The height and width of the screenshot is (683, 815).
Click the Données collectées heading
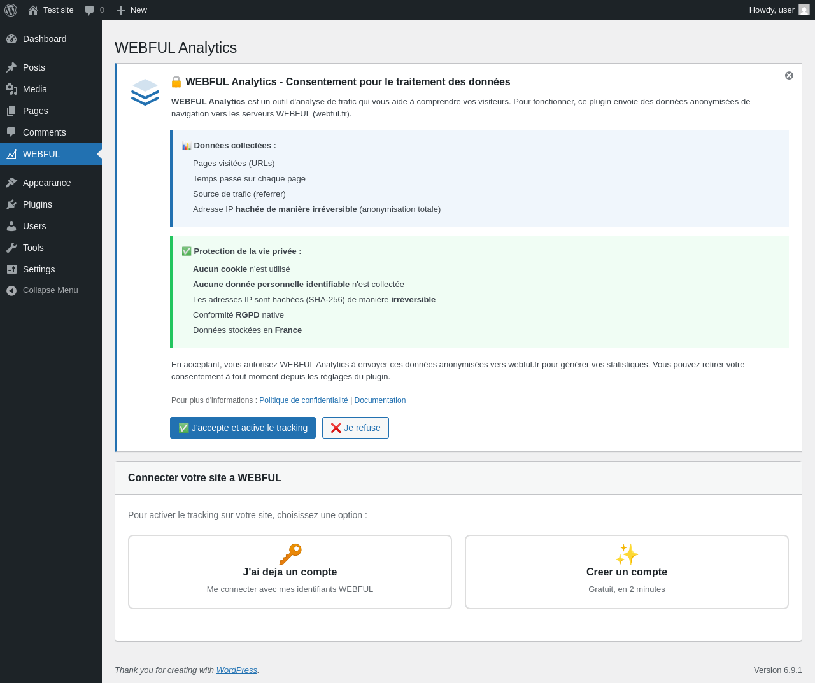[229, 146]
